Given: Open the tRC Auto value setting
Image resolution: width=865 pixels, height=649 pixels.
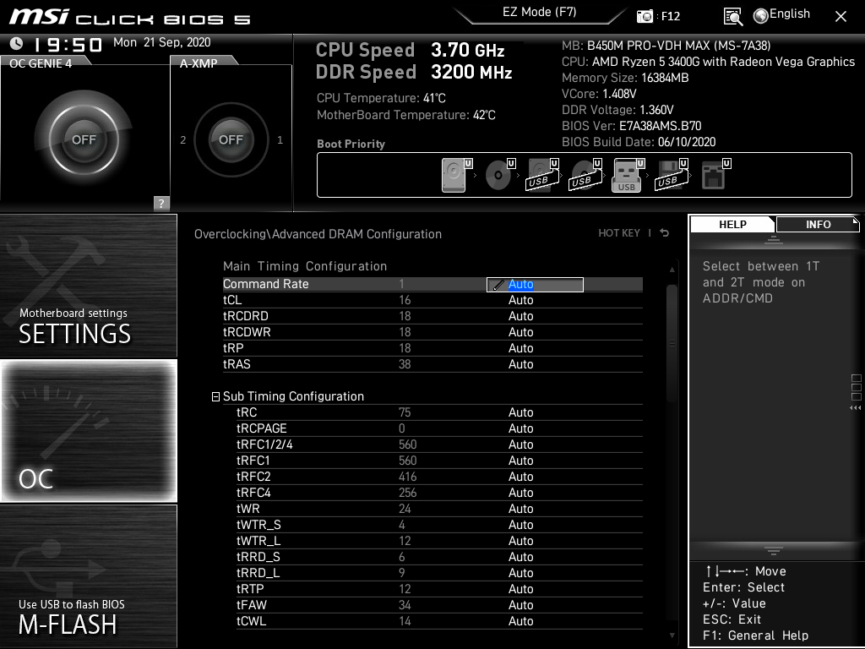Looking at the screenshot, I should (520, 412).
